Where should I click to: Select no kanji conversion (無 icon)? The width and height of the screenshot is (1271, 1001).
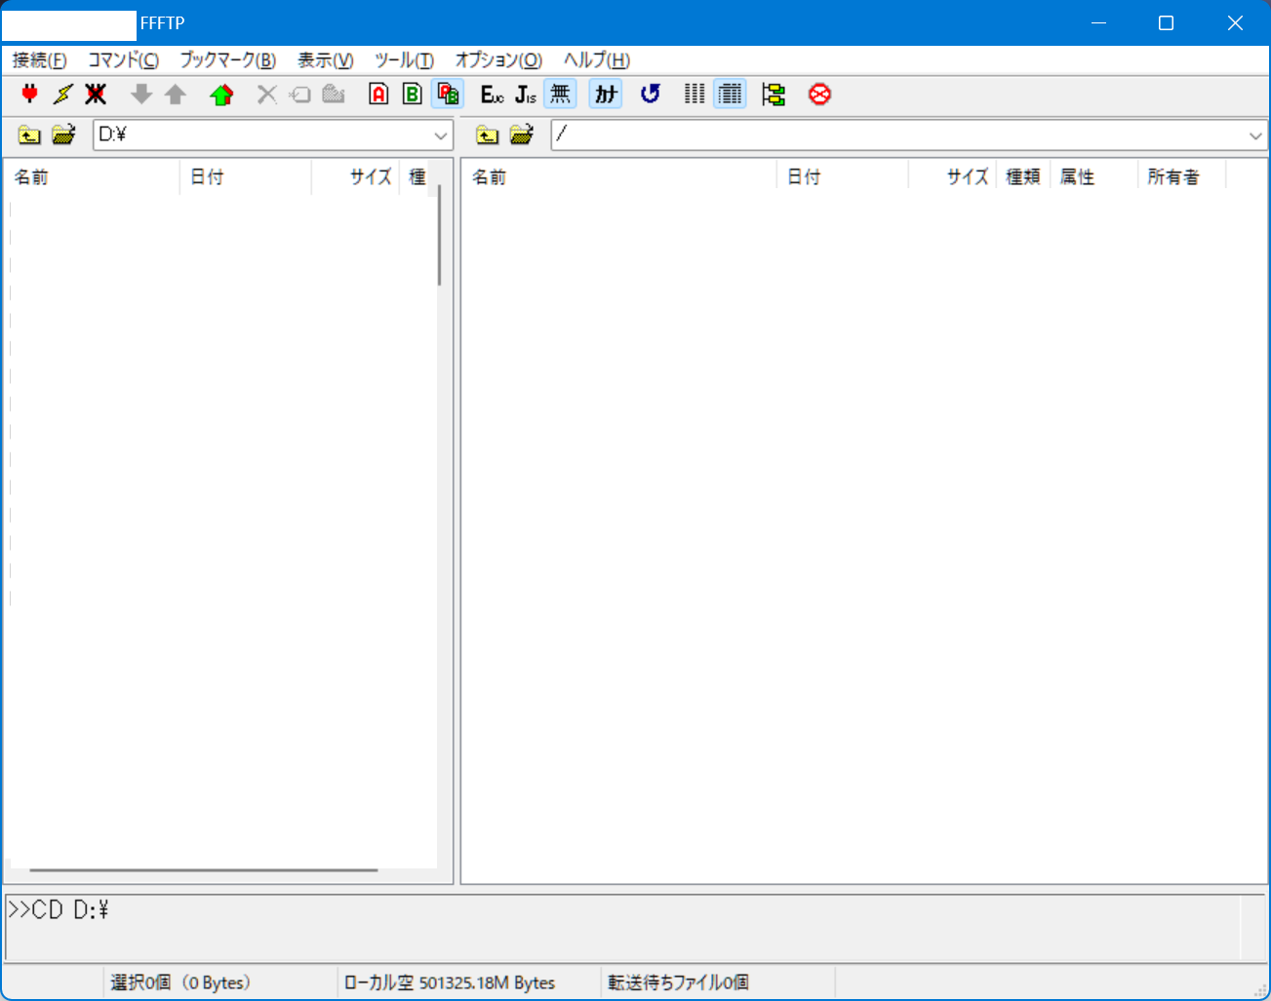click(x=560, y=95)
